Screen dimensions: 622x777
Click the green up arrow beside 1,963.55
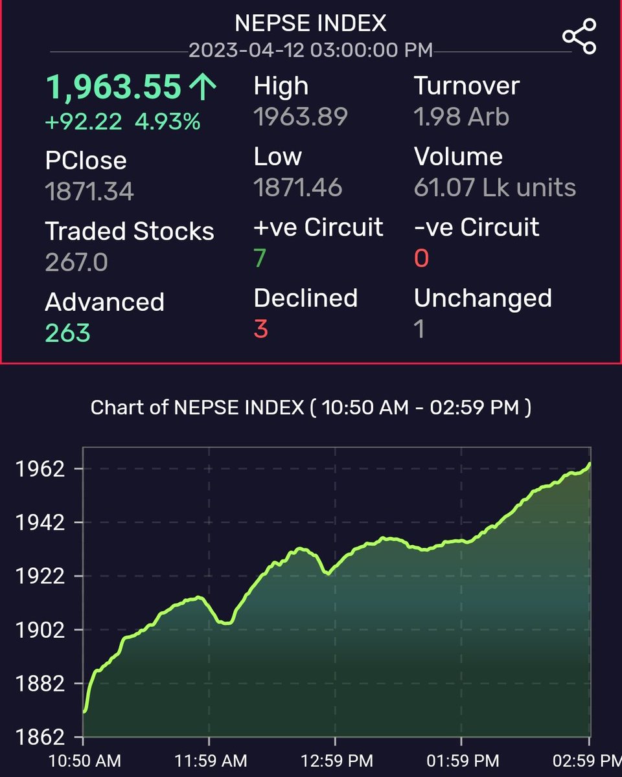pos(202,88)
